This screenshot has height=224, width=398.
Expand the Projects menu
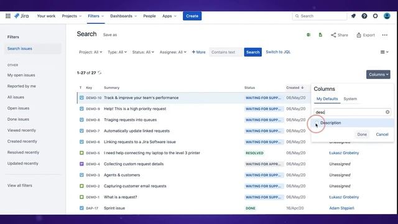click(x=72, y=16)
